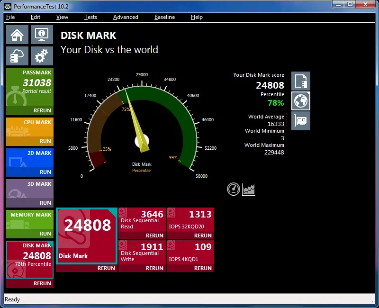379x308 pixels.
Task: Click the disk icon on IOPS 4KQD1 tile
Action: pyautogui.click(x=171, y=245)
